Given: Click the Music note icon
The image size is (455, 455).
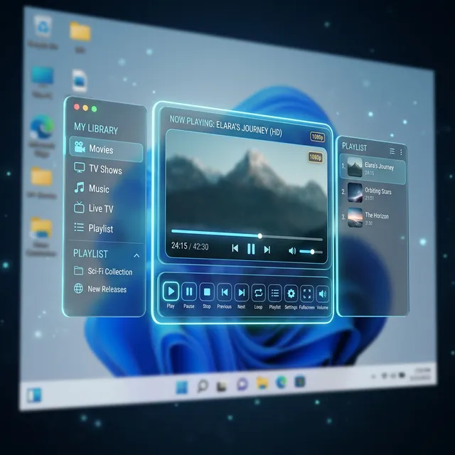Looking at the screenshot, I should pos(79,188).
